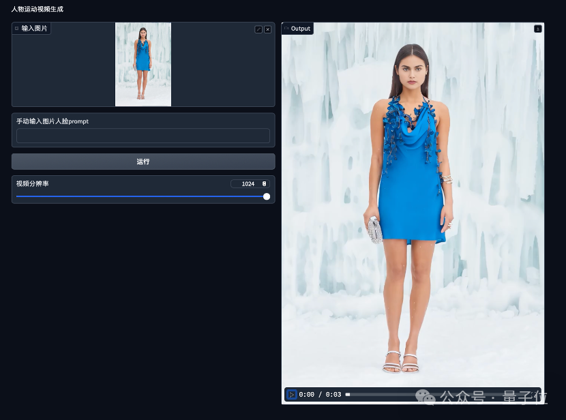This screenshot has height=420, width=566.
Task: Download the output video via top-right icon
Action: [538, 29]
